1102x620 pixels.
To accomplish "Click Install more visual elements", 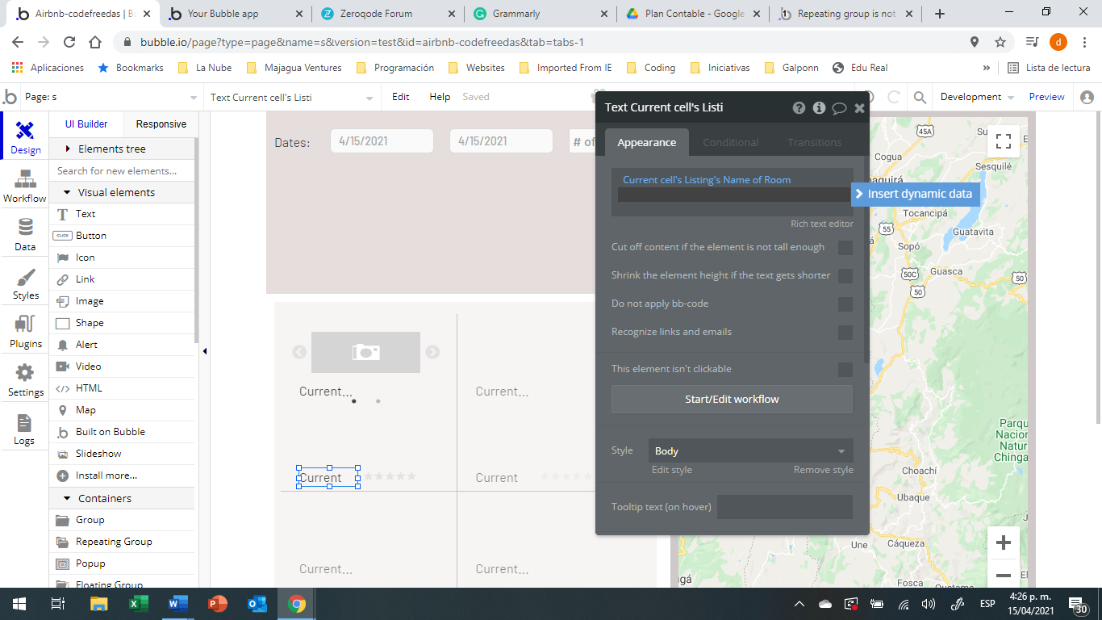I will click(123, 475).
